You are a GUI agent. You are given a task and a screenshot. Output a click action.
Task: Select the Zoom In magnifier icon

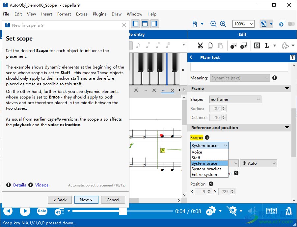(x=223, y=24)
